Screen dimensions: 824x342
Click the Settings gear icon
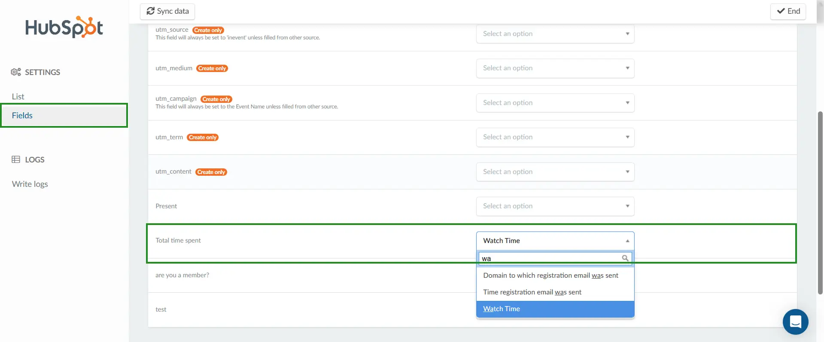click(x=16, y=72)
